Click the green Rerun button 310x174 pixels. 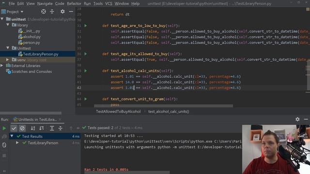pyautogui.click(x=4, y=129)
